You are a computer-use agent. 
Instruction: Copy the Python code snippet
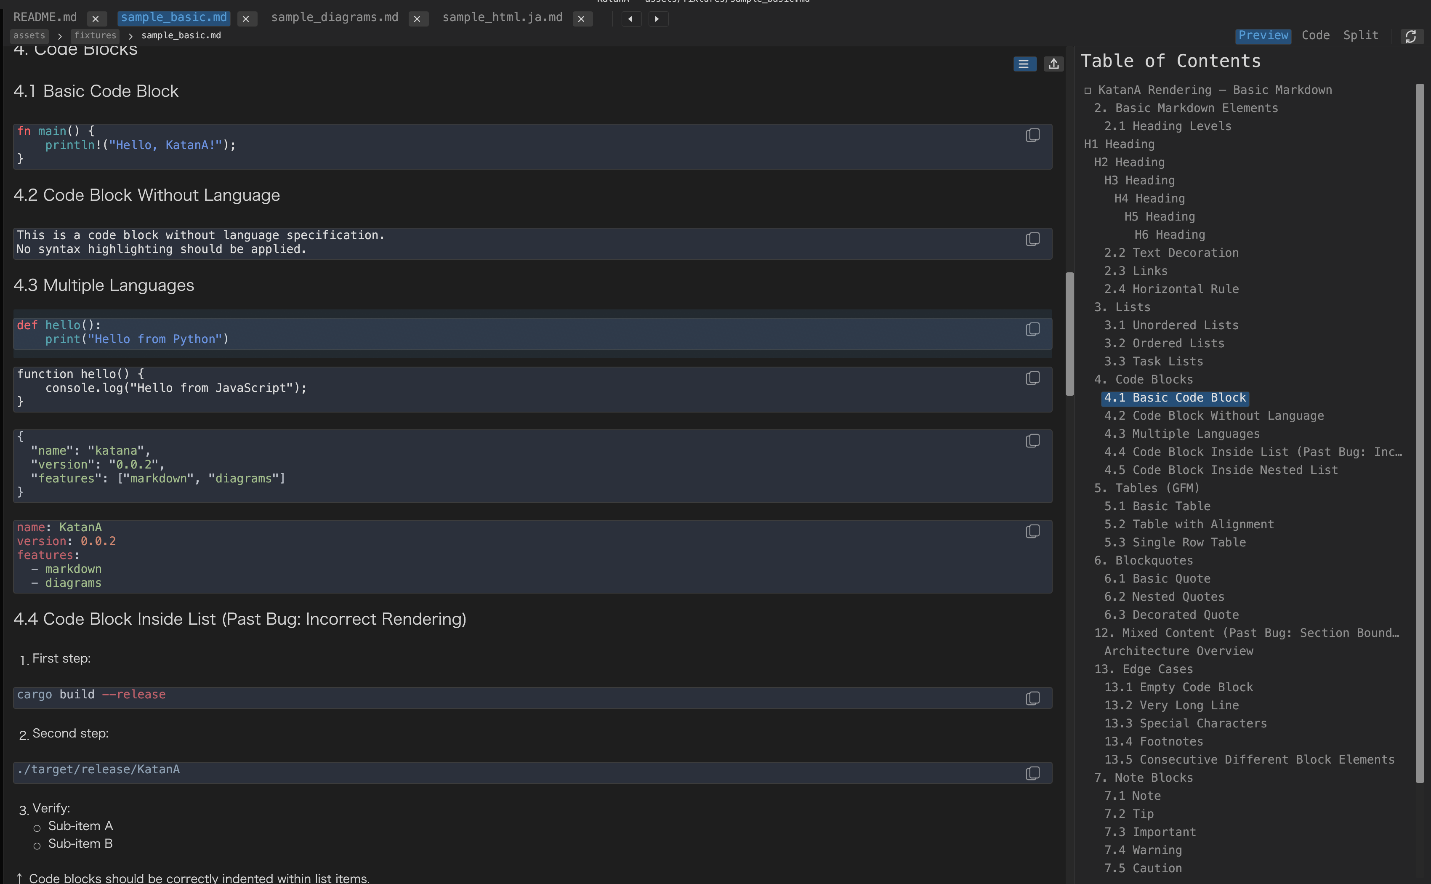pos(1032,329)
